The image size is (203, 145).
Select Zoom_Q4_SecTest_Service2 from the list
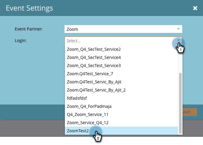[x=121, y=49]
